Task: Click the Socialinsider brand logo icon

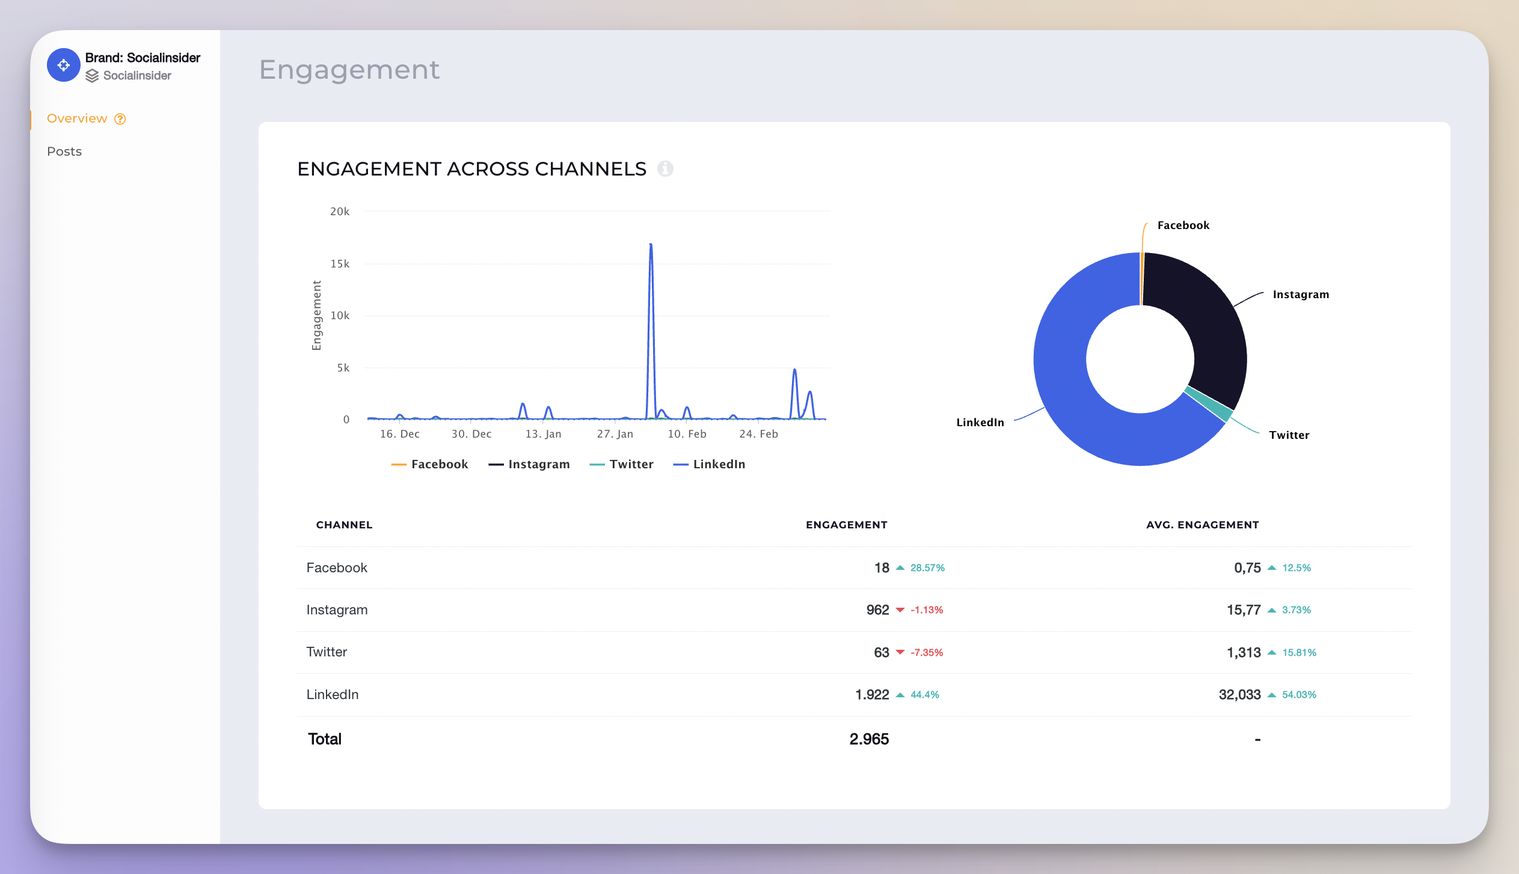Action: pyautogui.click(x=64, y=65)
